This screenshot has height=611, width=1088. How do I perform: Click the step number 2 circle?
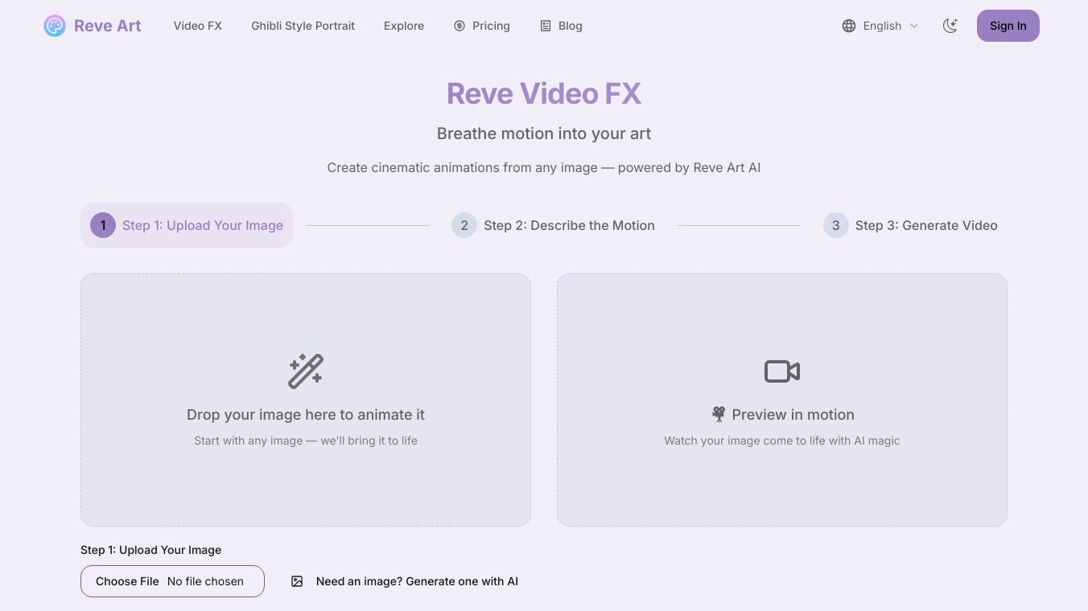[x=464, y=225]
